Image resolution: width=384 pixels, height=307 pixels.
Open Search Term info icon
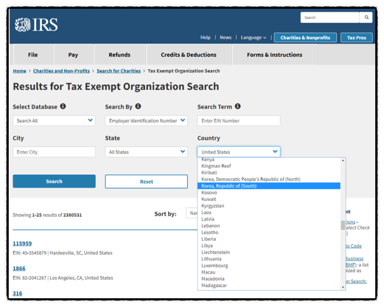(x=238, y=106)
